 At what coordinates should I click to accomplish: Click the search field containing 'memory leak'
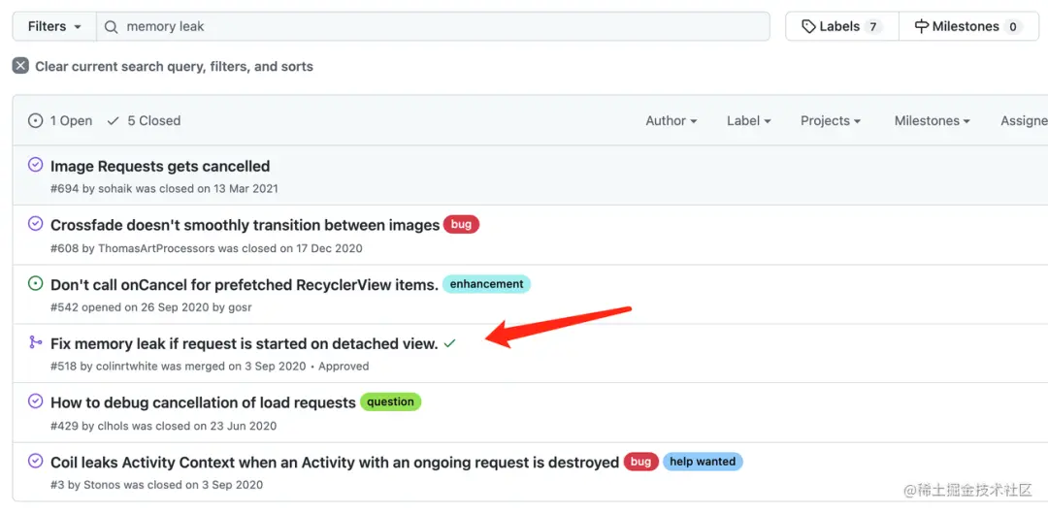437,26
